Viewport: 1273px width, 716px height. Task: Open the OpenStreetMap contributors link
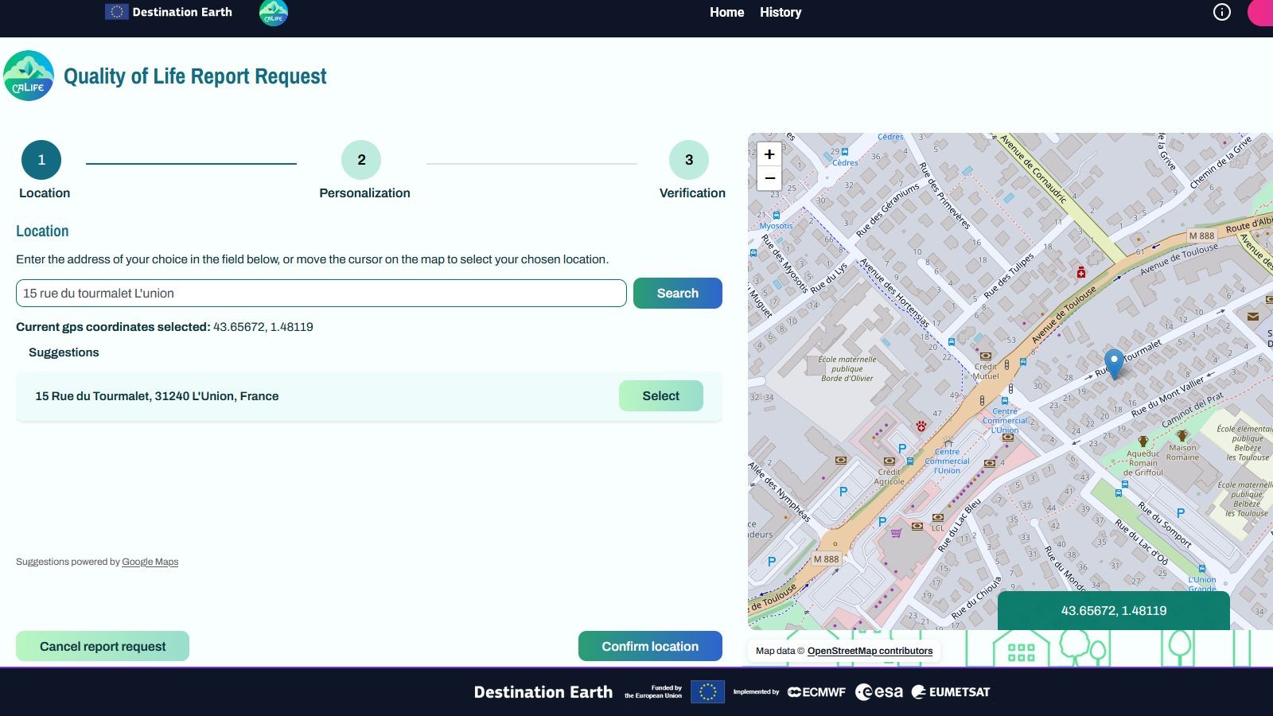[870, 651]
